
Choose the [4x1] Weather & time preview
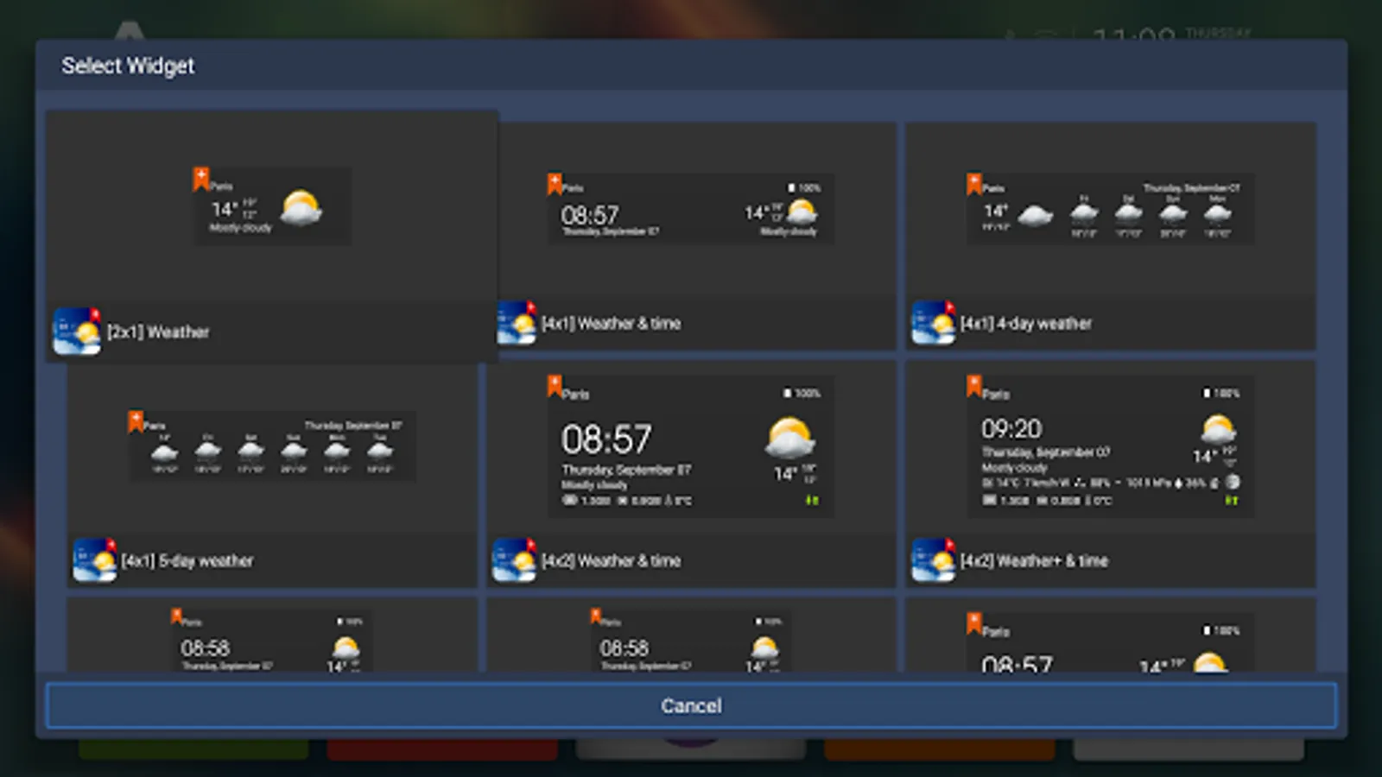coord(690,208)
